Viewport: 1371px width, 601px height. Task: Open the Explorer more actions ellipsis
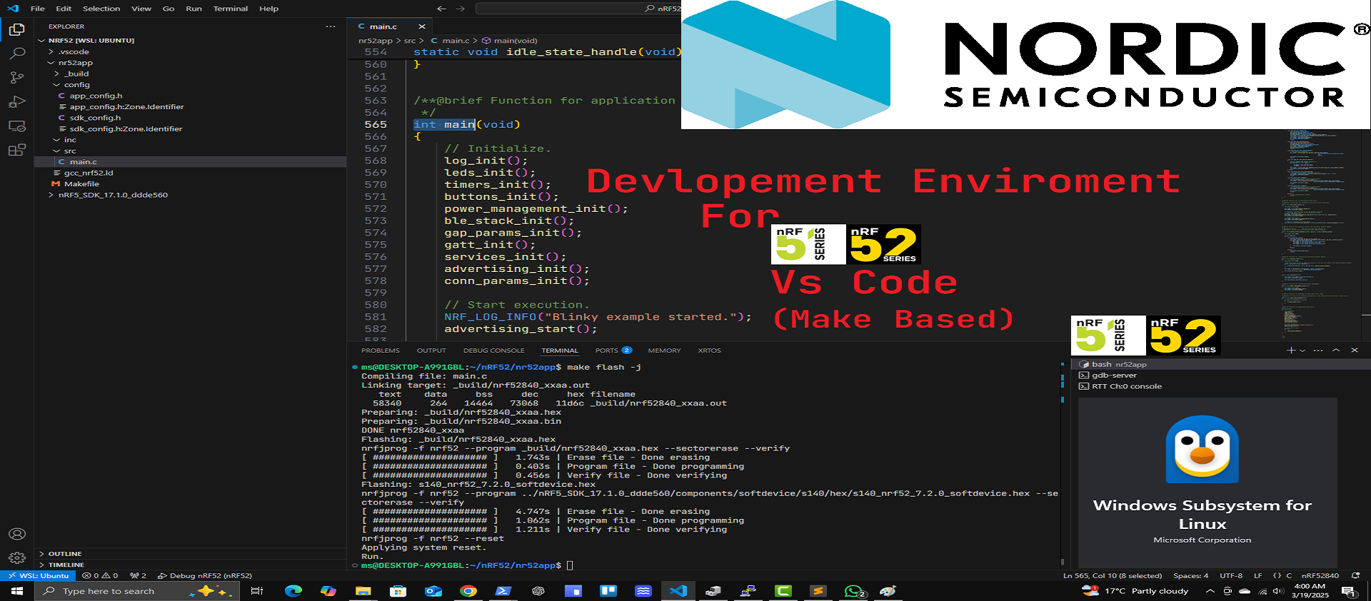click(x=331, y=26)
